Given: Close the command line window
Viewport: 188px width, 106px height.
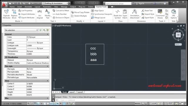Looking at the screenshot, I should (53, 97).
